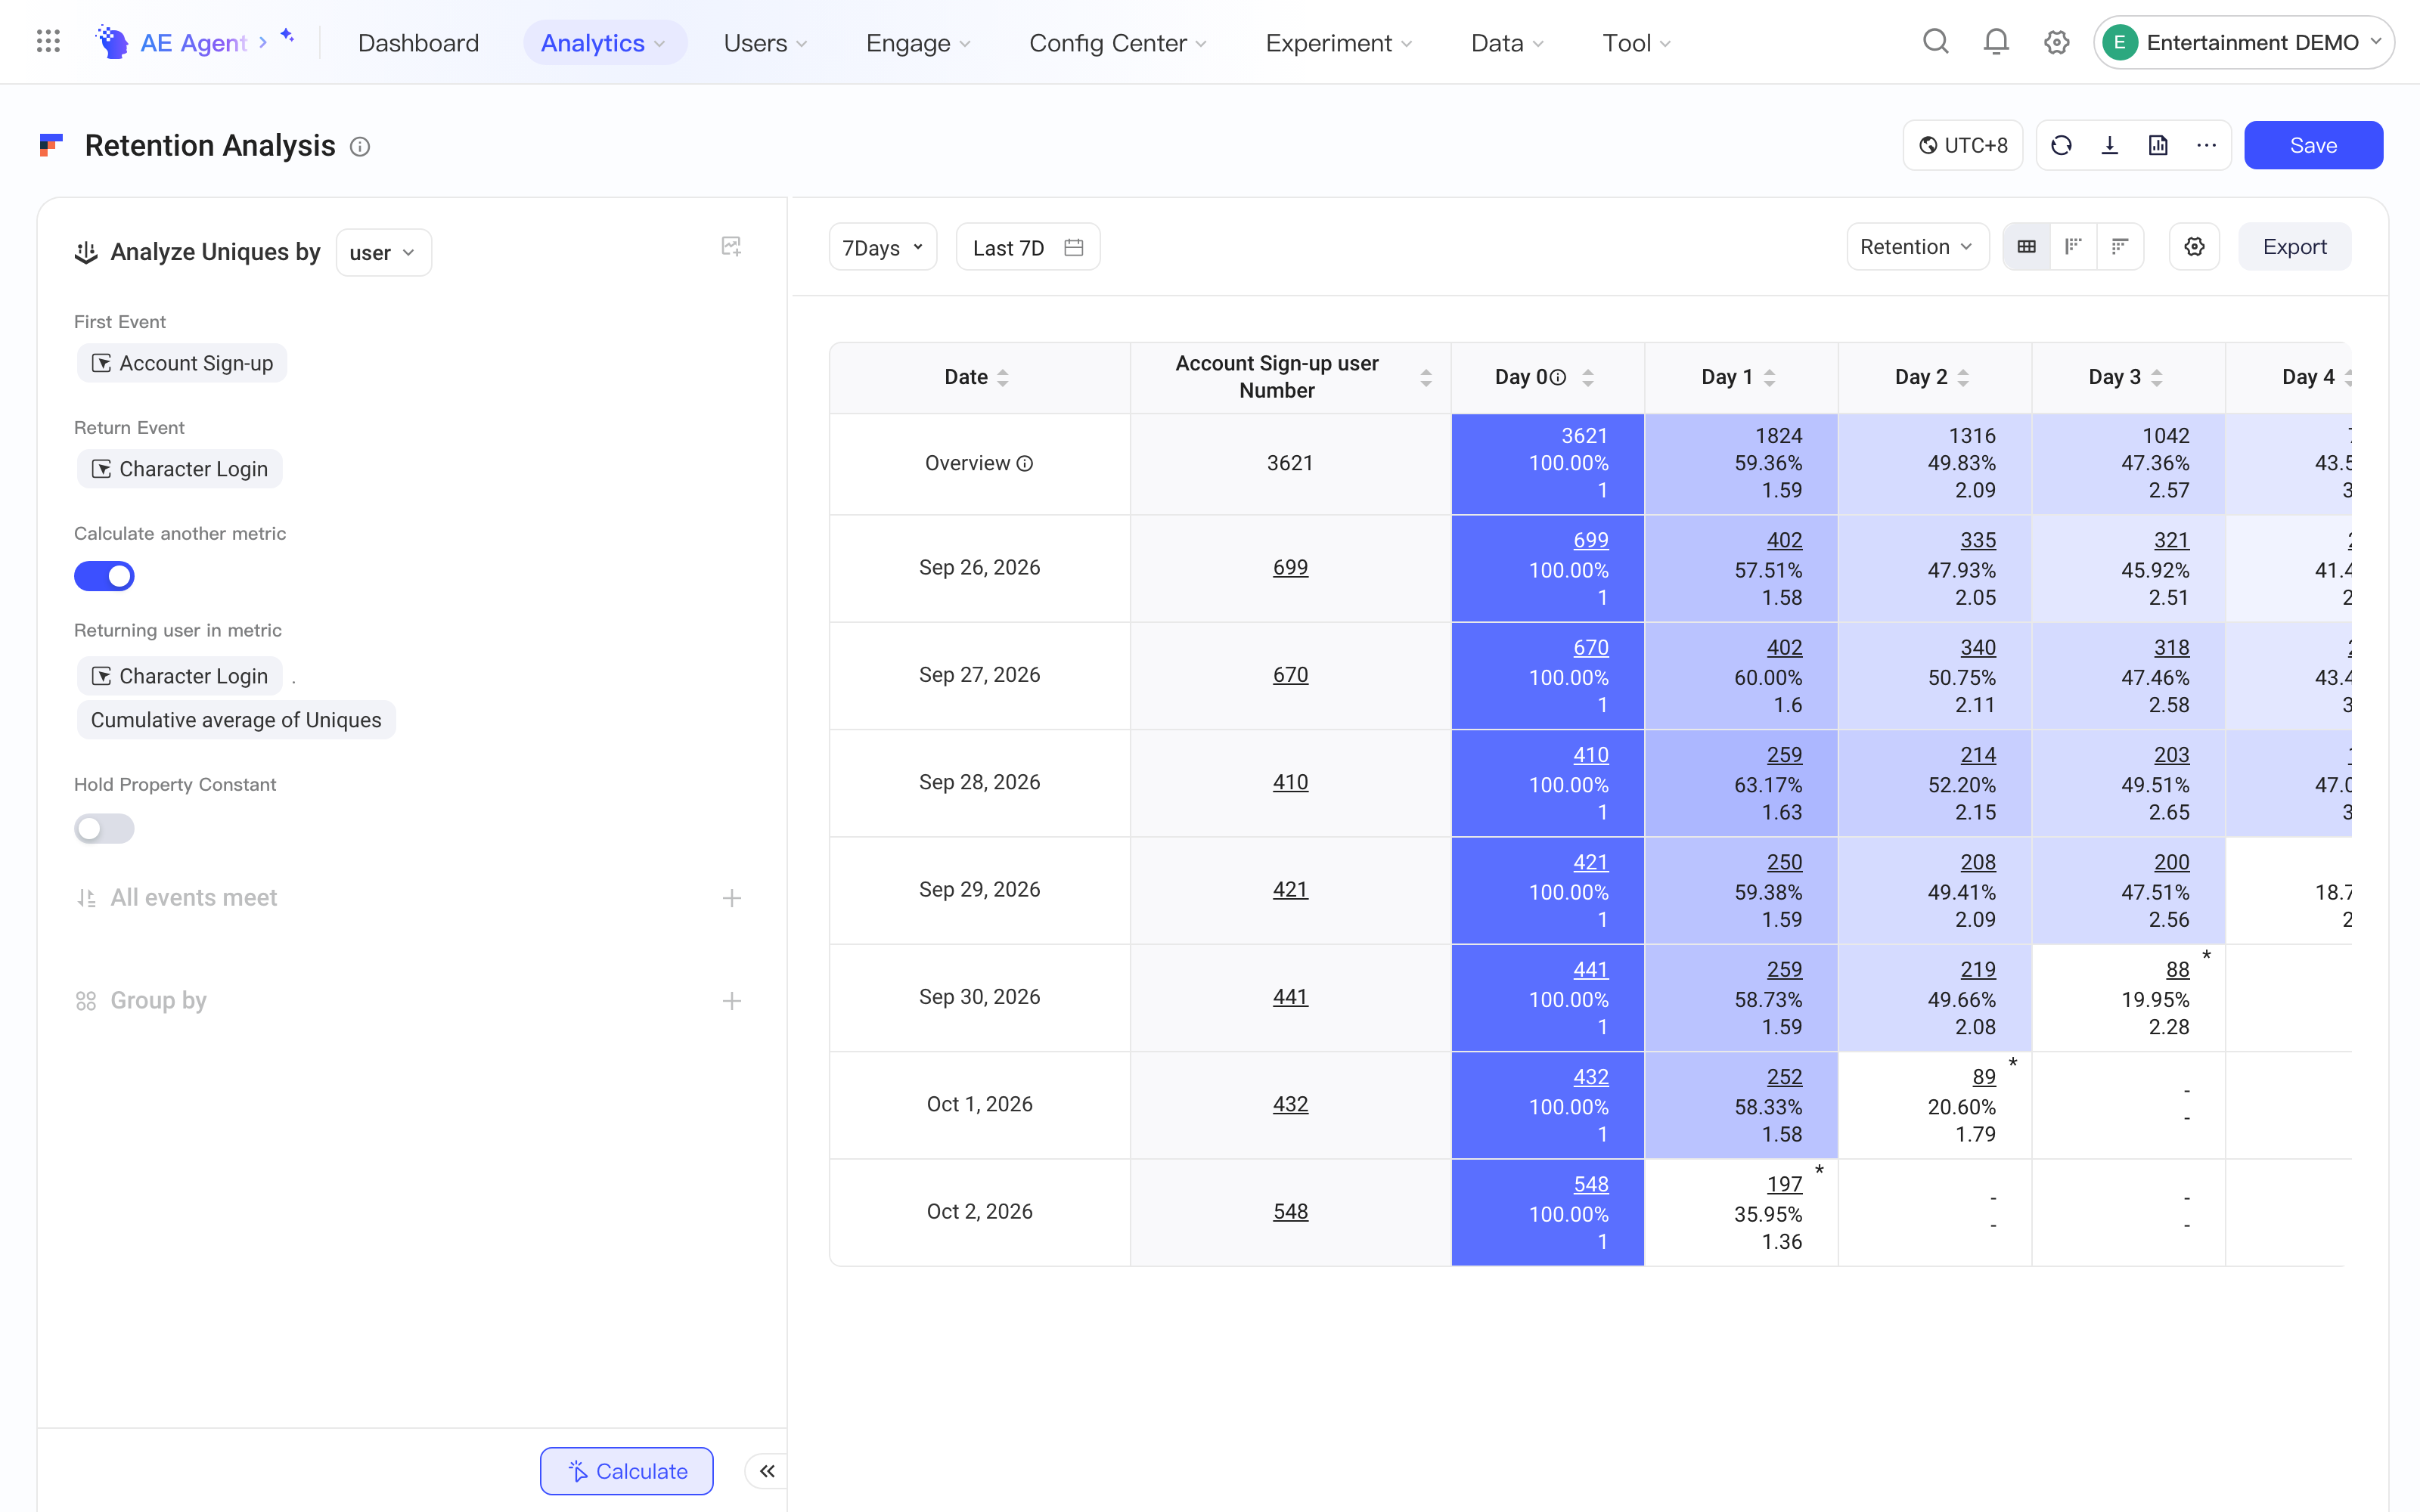Open the Experiment menu

(1339, 43)
